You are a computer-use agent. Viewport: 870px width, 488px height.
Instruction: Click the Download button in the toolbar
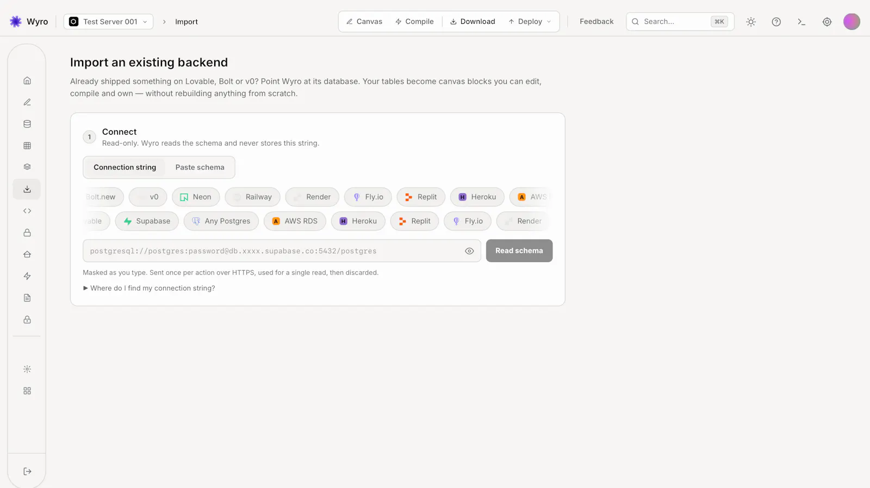473,22
